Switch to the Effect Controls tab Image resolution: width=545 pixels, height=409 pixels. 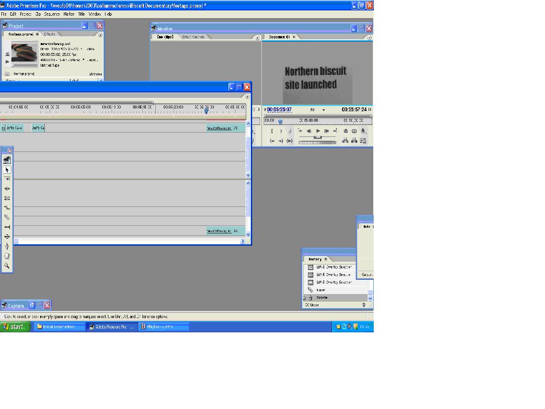(x=193, y=37)
